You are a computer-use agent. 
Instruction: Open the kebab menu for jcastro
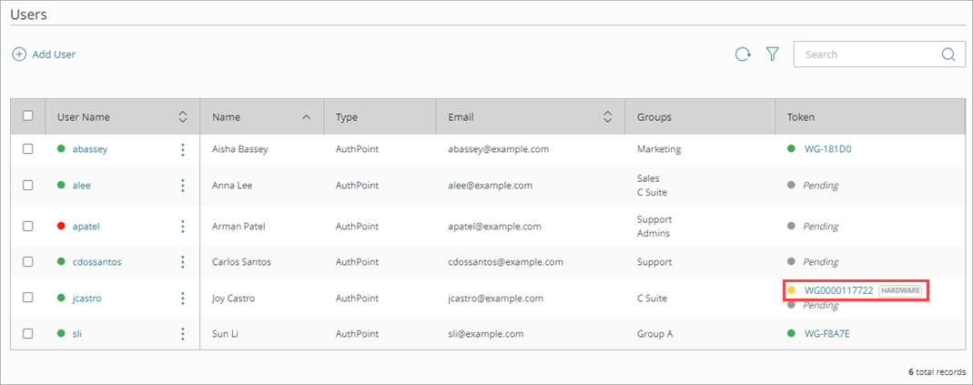[x=182, y=298]
